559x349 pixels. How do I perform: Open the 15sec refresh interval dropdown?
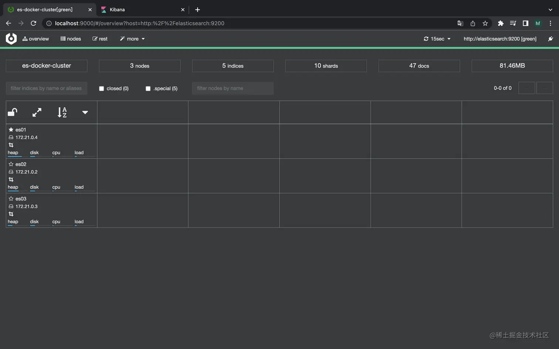437,39
